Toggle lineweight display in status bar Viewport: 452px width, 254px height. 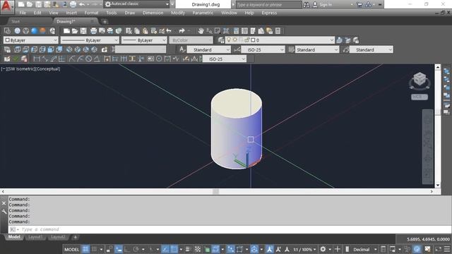pyautogui.click(x=189, y=249)
